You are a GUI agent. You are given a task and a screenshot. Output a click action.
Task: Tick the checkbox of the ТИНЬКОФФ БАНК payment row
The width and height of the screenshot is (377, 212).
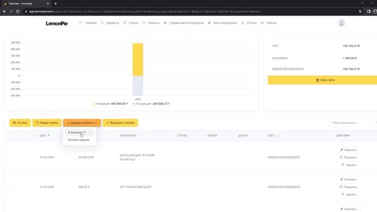pyautogui.click(x=11, y=187)
